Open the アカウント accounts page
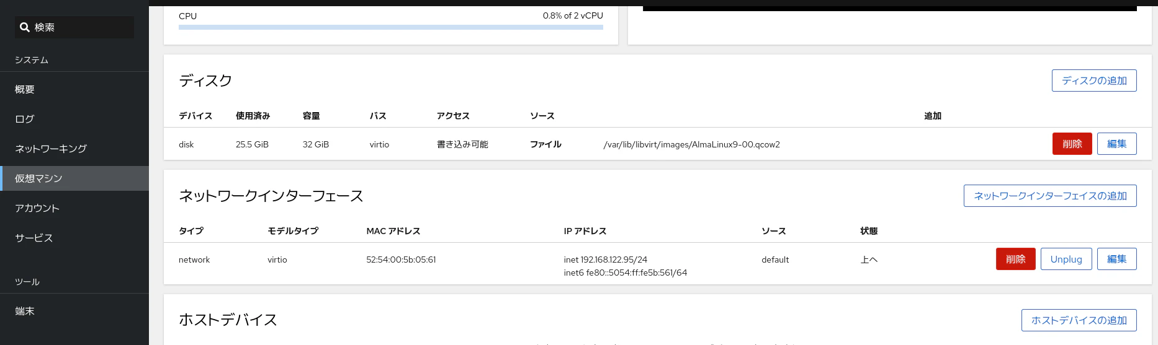The width and height of the screenshot is (1158, 345). click(74, 208)
